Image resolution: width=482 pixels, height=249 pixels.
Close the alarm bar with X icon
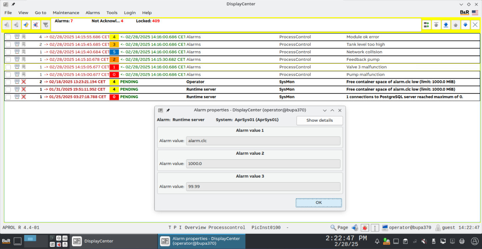click(x=475, y=25)
